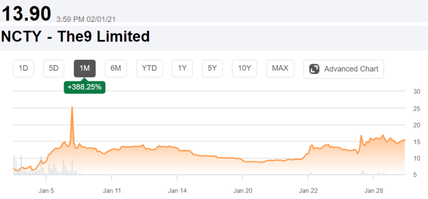
Task: Click the 10 price axis label
Action: coord(416,158)
